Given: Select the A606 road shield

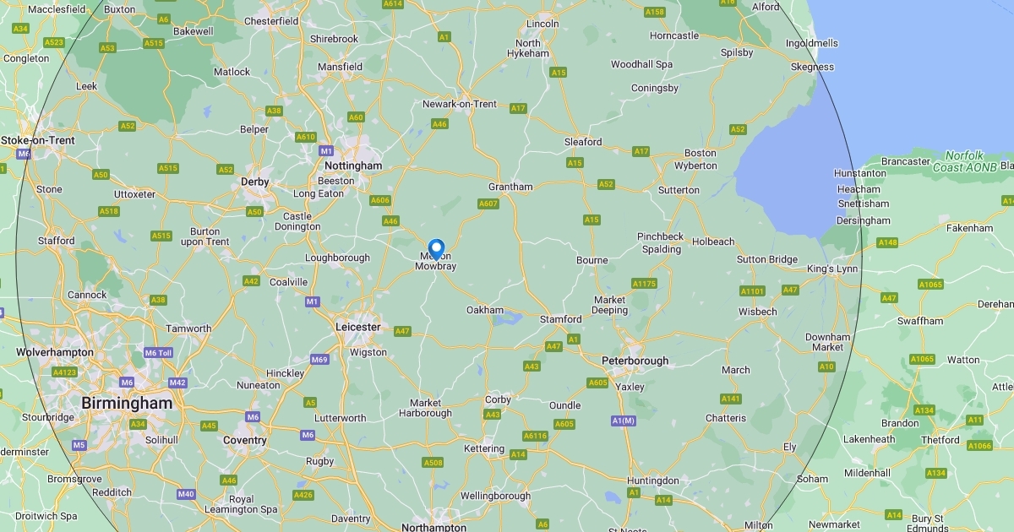Looking at the screenshot, I should 380,200.
